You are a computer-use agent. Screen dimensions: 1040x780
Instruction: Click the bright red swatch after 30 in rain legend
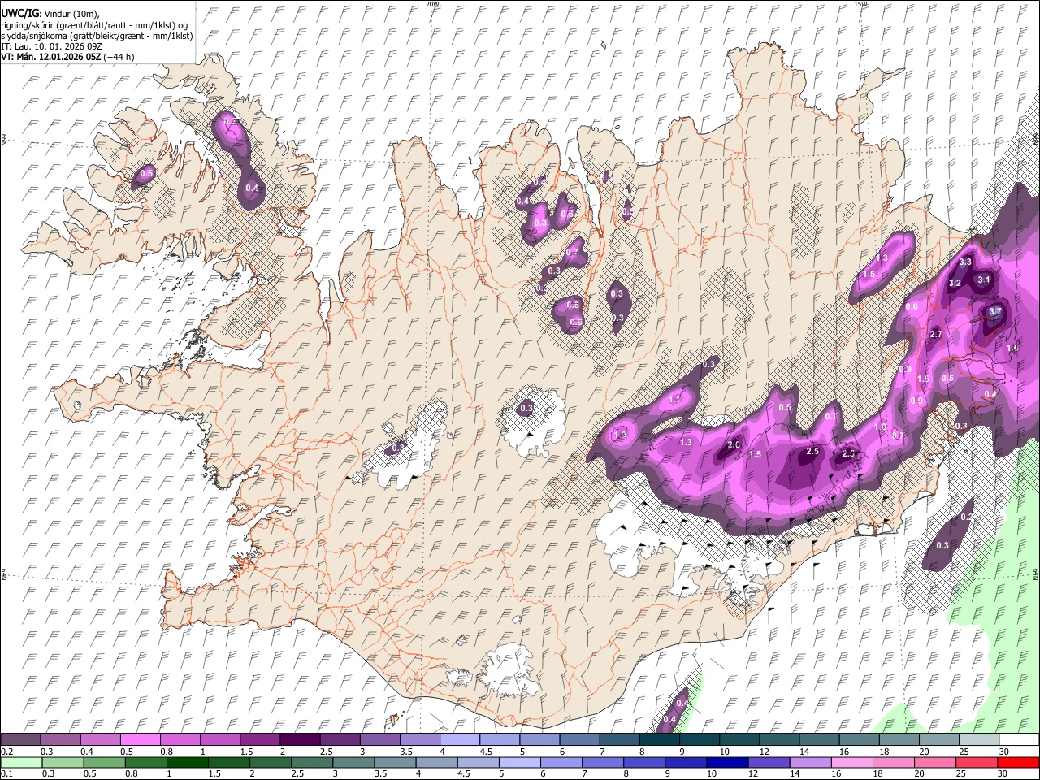click(x=1016, y=762)
